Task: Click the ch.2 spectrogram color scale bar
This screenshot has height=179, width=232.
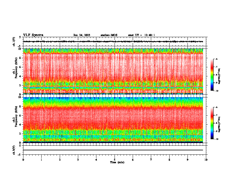Action: (212, 123)
